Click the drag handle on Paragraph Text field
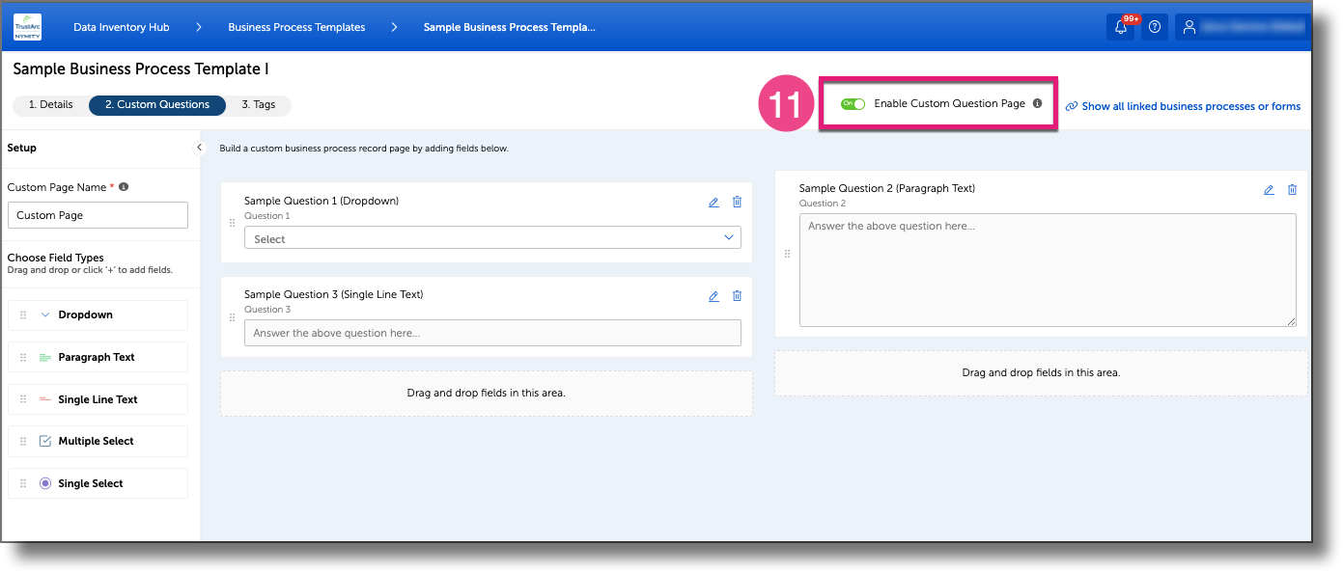Viewport: 1343px width, 573px height. pos(22,357)
